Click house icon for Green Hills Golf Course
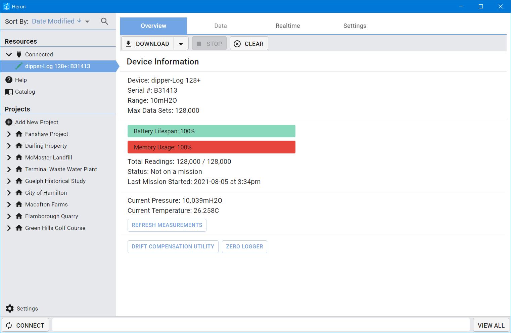The height and width of the screenshot is (333, 511). pyautogui.click(x=19, y=228)
